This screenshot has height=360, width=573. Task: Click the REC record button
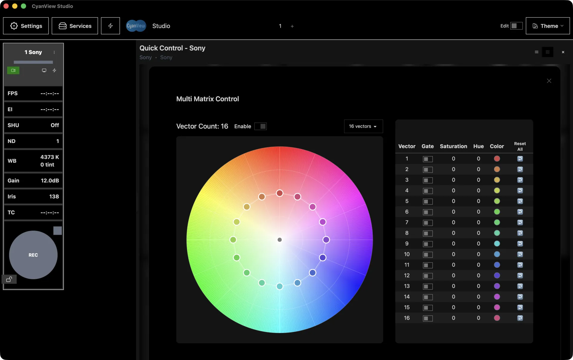33,255
